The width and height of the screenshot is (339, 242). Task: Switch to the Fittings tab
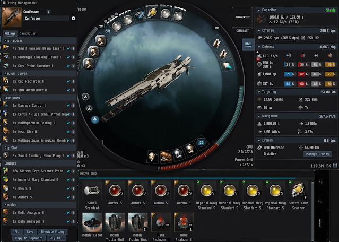click(x=10, y=33)
